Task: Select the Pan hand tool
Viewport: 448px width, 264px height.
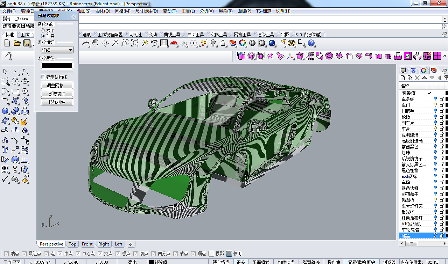Action: tap(95, 43)
